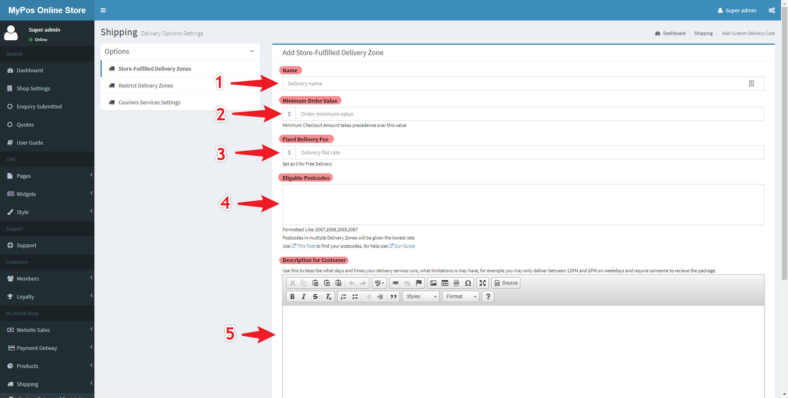Toggle strikethrough formatting

tap(315, 297)
